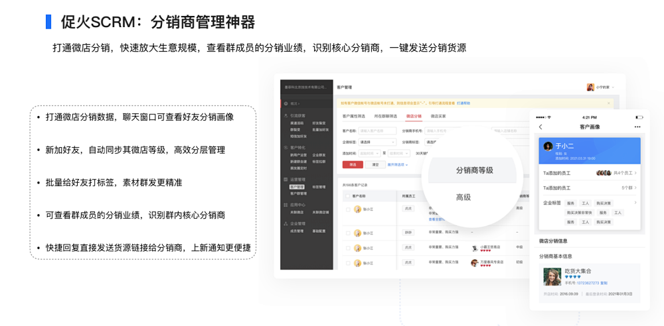
Task: Click the 小霸王班热店 shop avatar
Action: pos(475,247)
